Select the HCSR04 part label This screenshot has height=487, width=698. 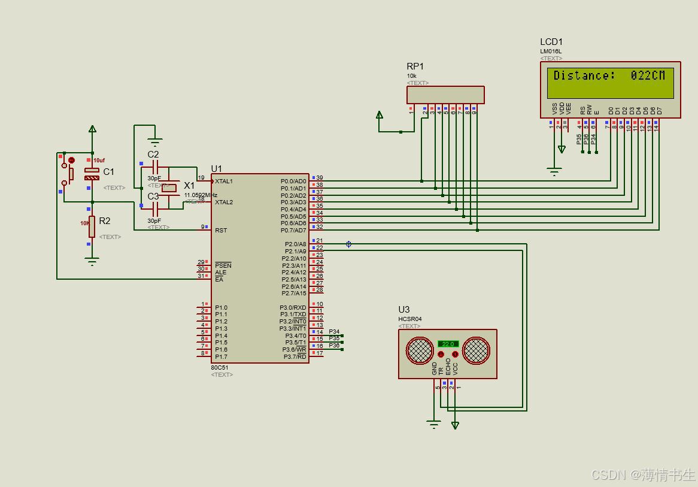410,319
